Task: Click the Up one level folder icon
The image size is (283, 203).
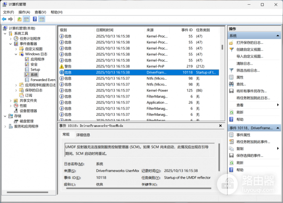Action: pos(19,19)
